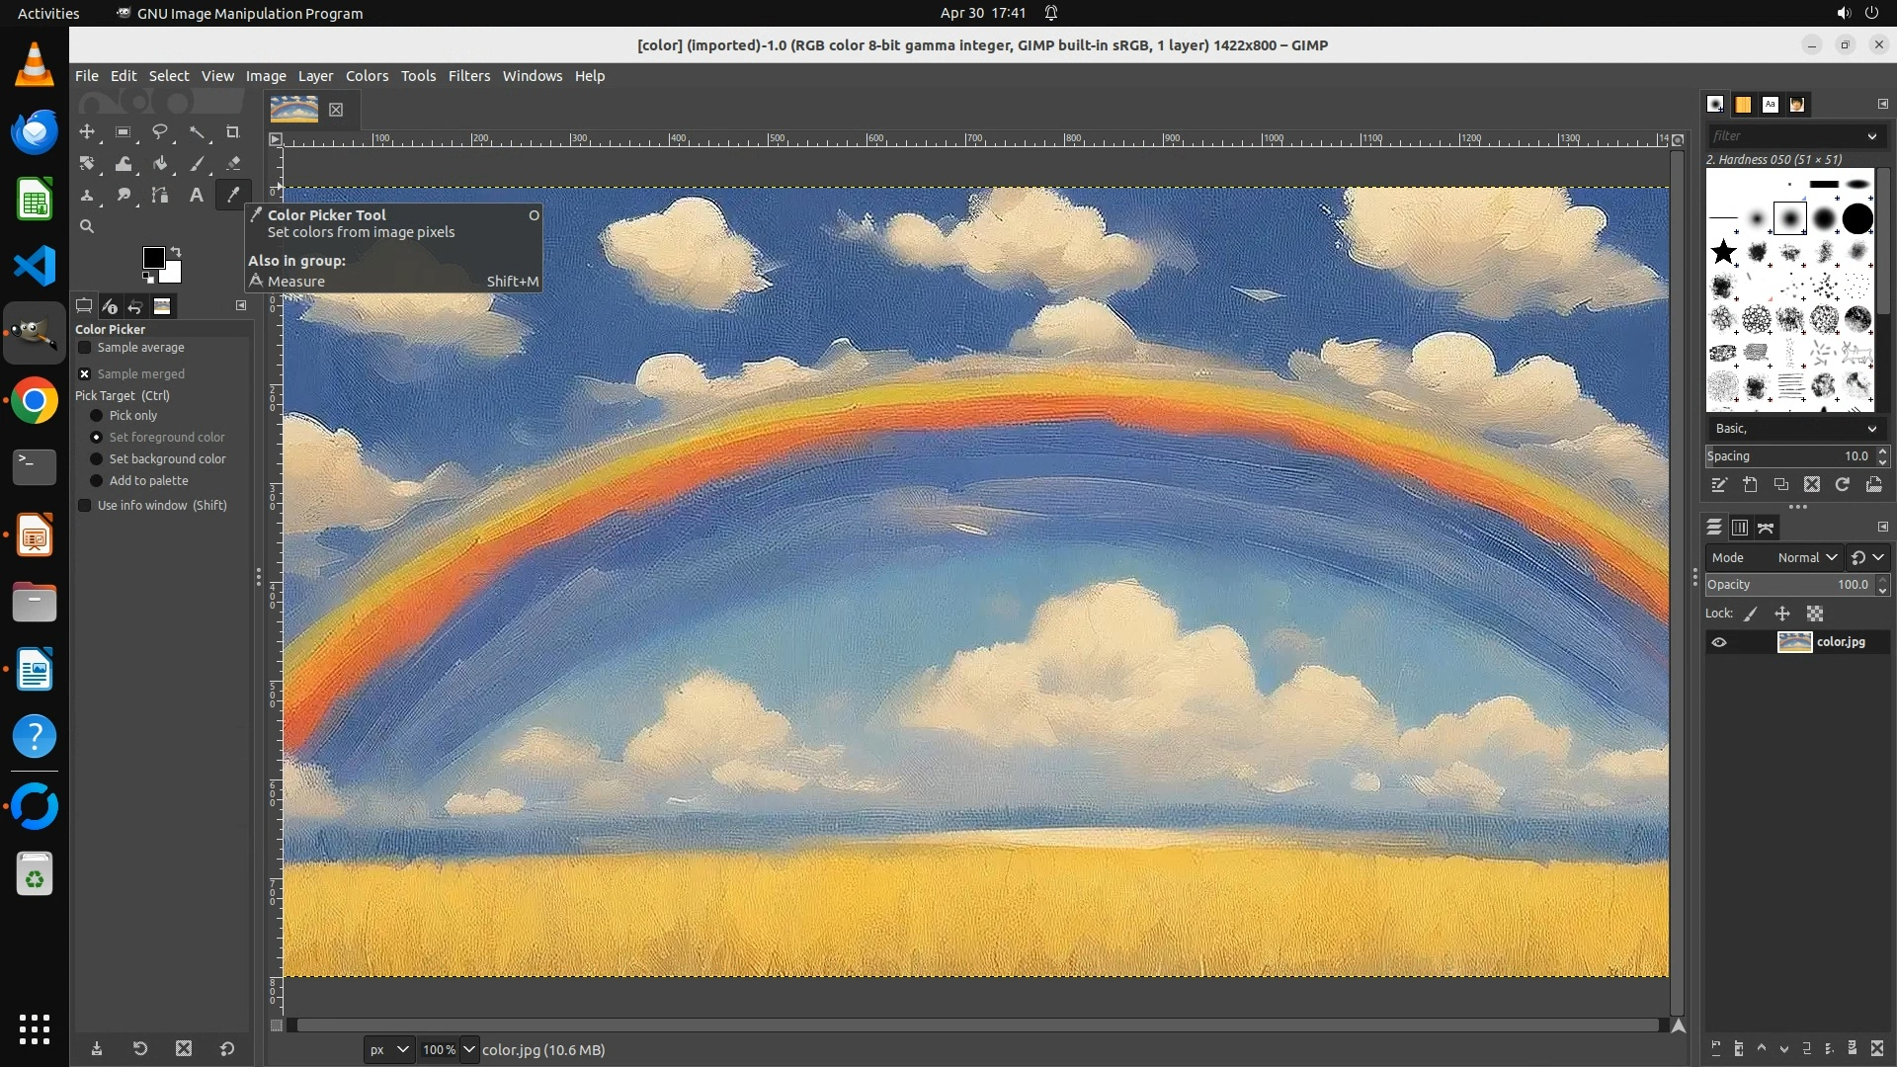Select the Free Select lasso tool
1897x1067 pixels.
click(160, 131)
